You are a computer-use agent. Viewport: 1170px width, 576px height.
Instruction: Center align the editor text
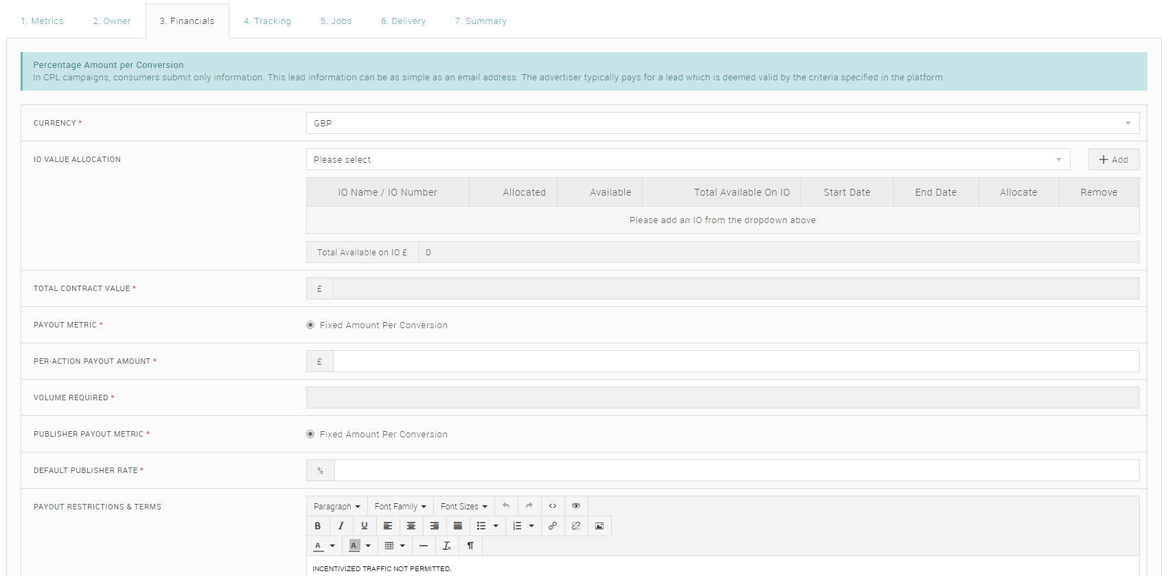411,526
